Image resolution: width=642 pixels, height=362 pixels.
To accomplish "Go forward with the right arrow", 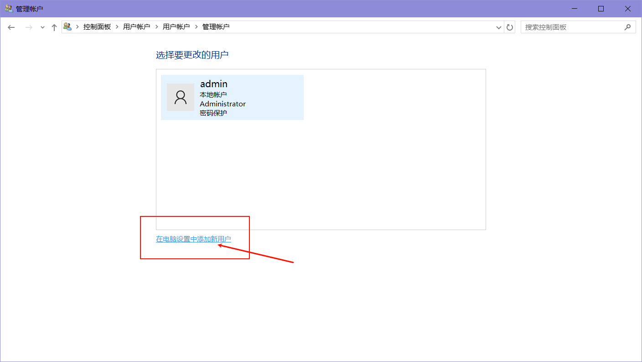I will coord(29,27).
